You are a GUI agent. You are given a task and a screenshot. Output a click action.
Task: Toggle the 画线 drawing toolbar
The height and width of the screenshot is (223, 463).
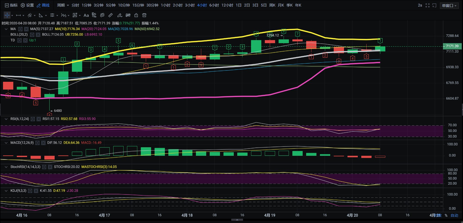pos(43,5)
